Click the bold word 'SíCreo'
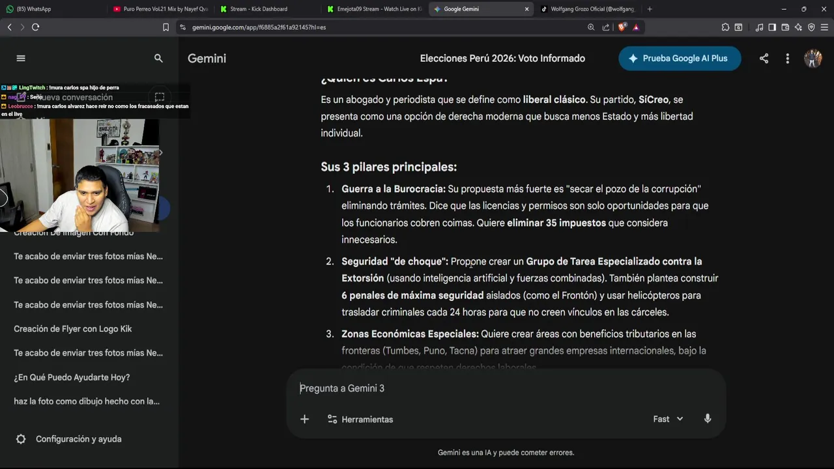834x469 pixels. (654, 100)
